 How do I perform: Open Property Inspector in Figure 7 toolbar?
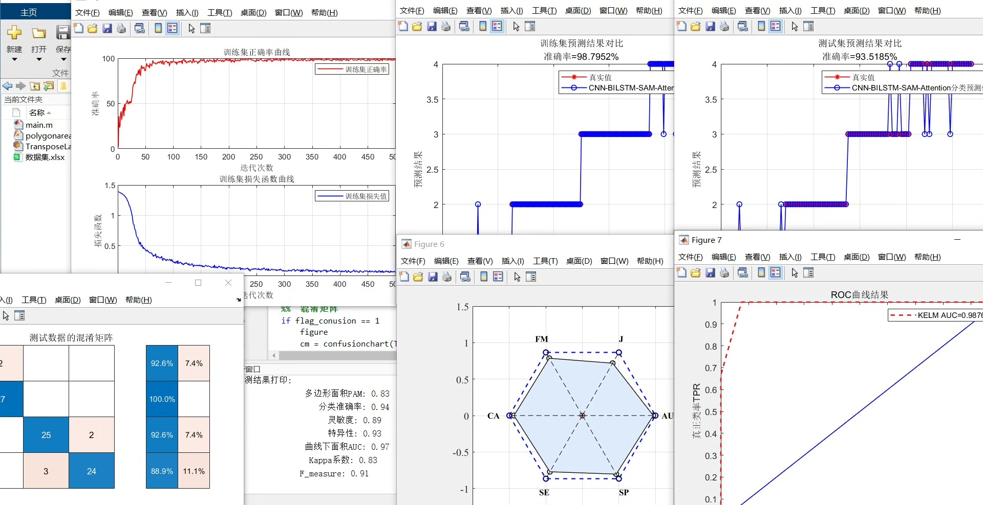click(x=808, y=273)
